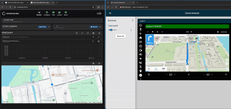Click the device home button

coord(141,38)
